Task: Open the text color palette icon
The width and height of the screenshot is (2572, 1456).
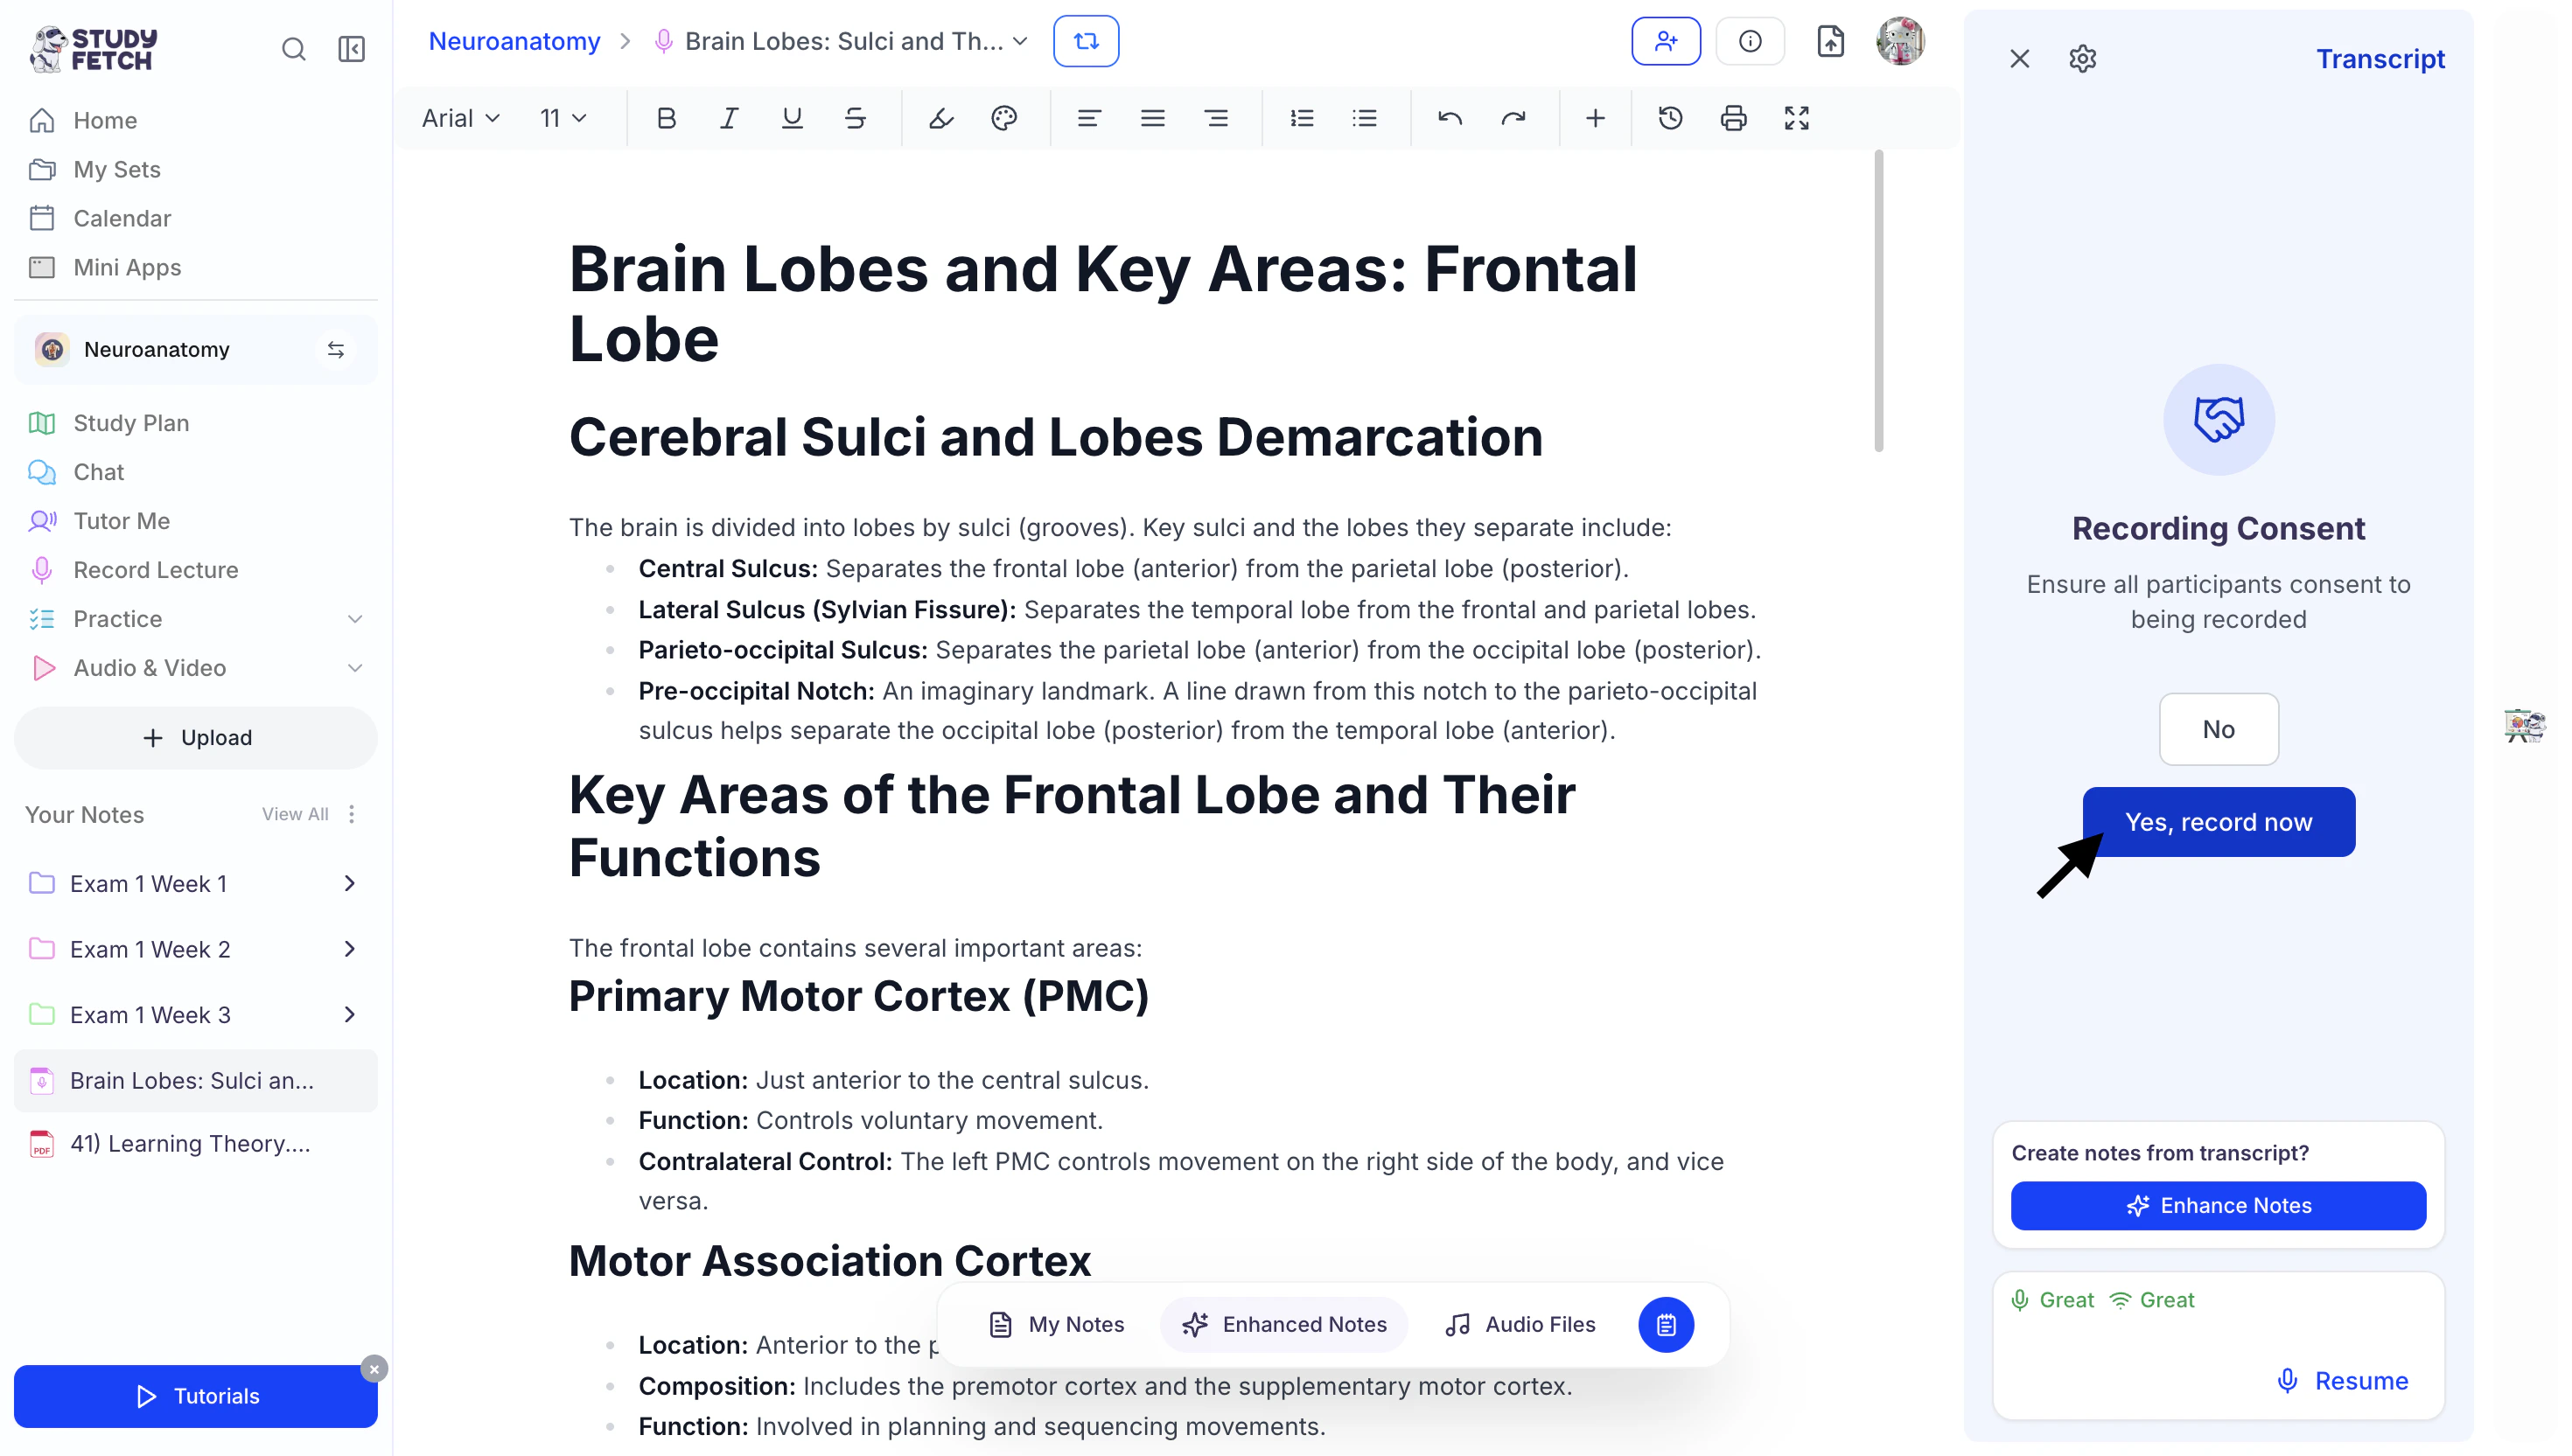Action: (1003, 118)
